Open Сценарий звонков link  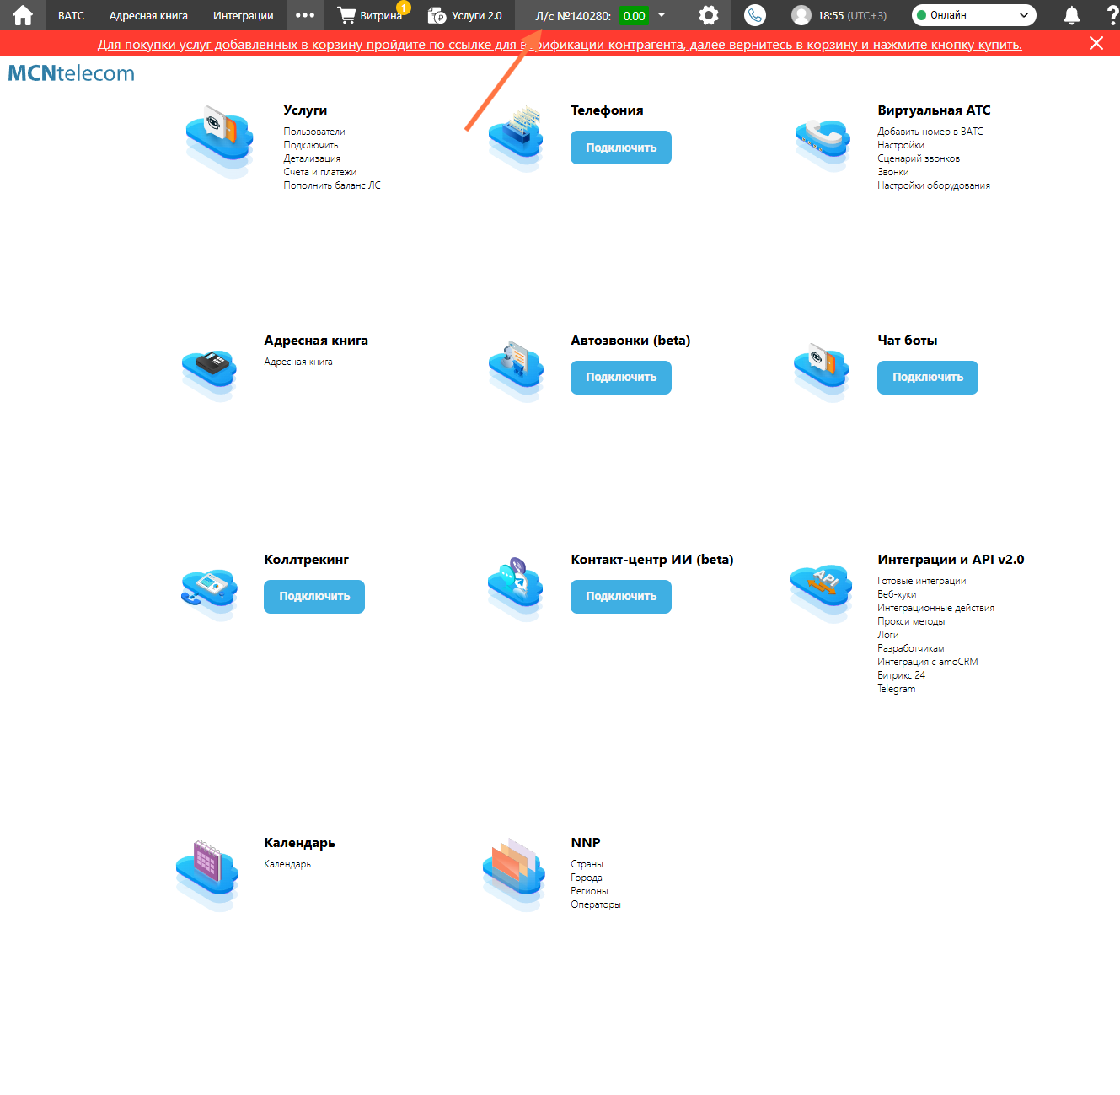point(919,158)
